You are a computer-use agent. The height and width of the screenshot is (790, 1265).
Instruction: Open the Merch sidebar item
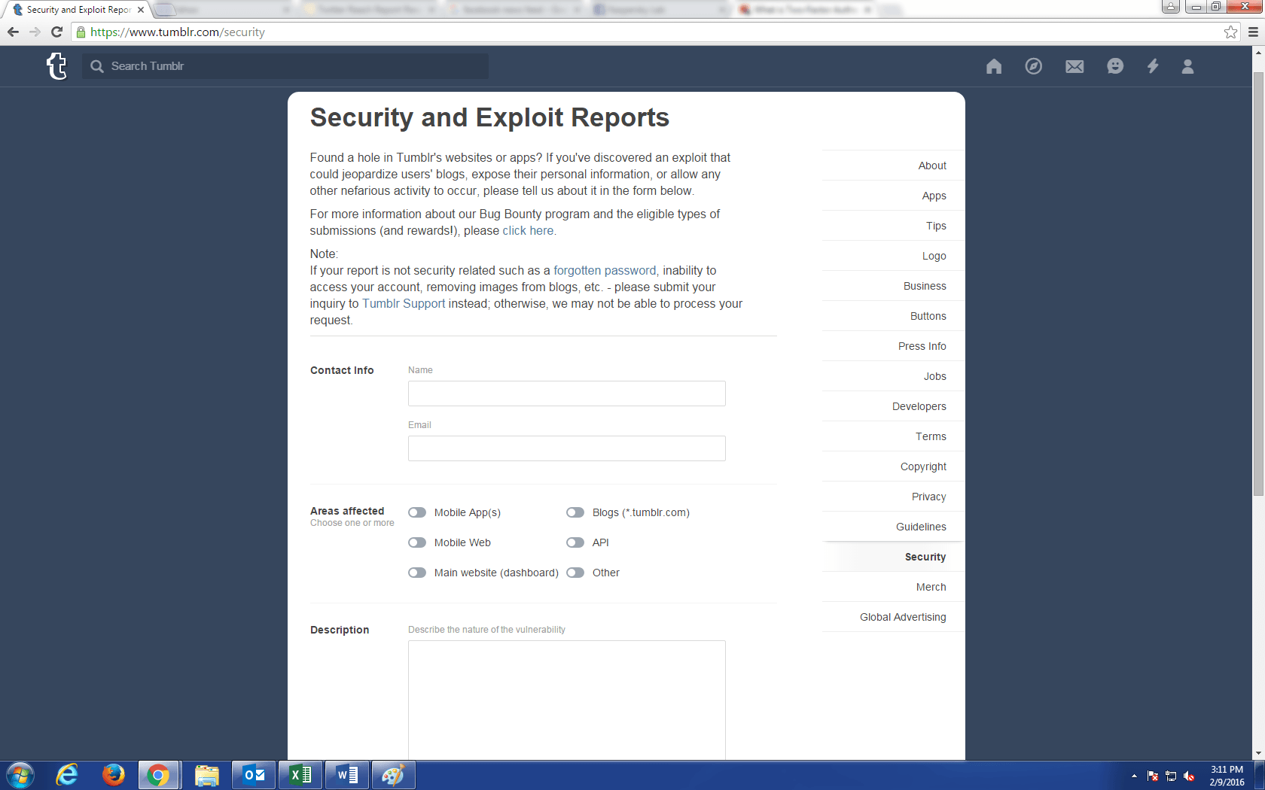[x=893, y=587]
